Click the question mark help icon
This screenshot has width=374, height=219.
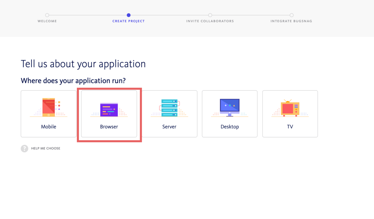point(24,148)
